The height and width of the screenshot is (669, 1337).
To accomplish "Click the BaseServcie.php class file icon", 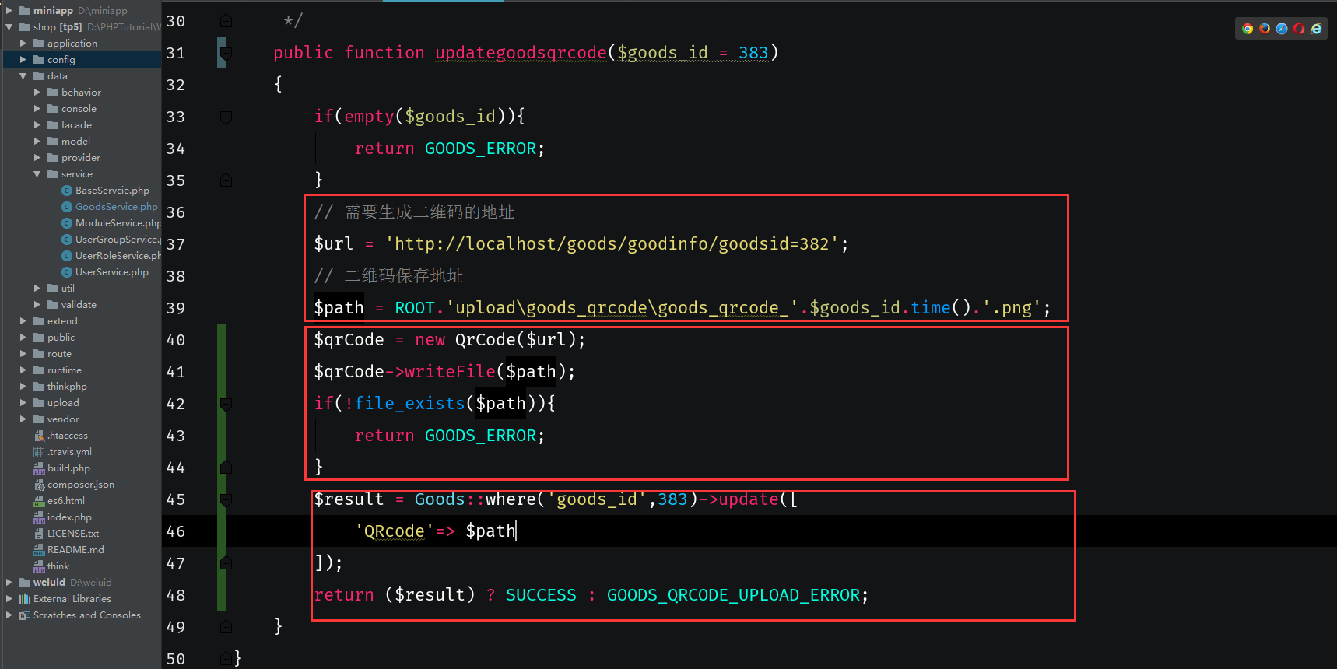I will [x=67, y=191].
